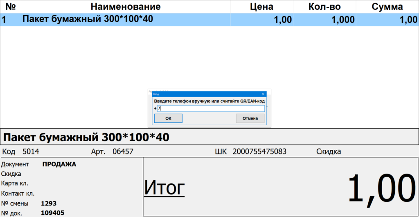Click the Цена column header

(x=261, y=7)
